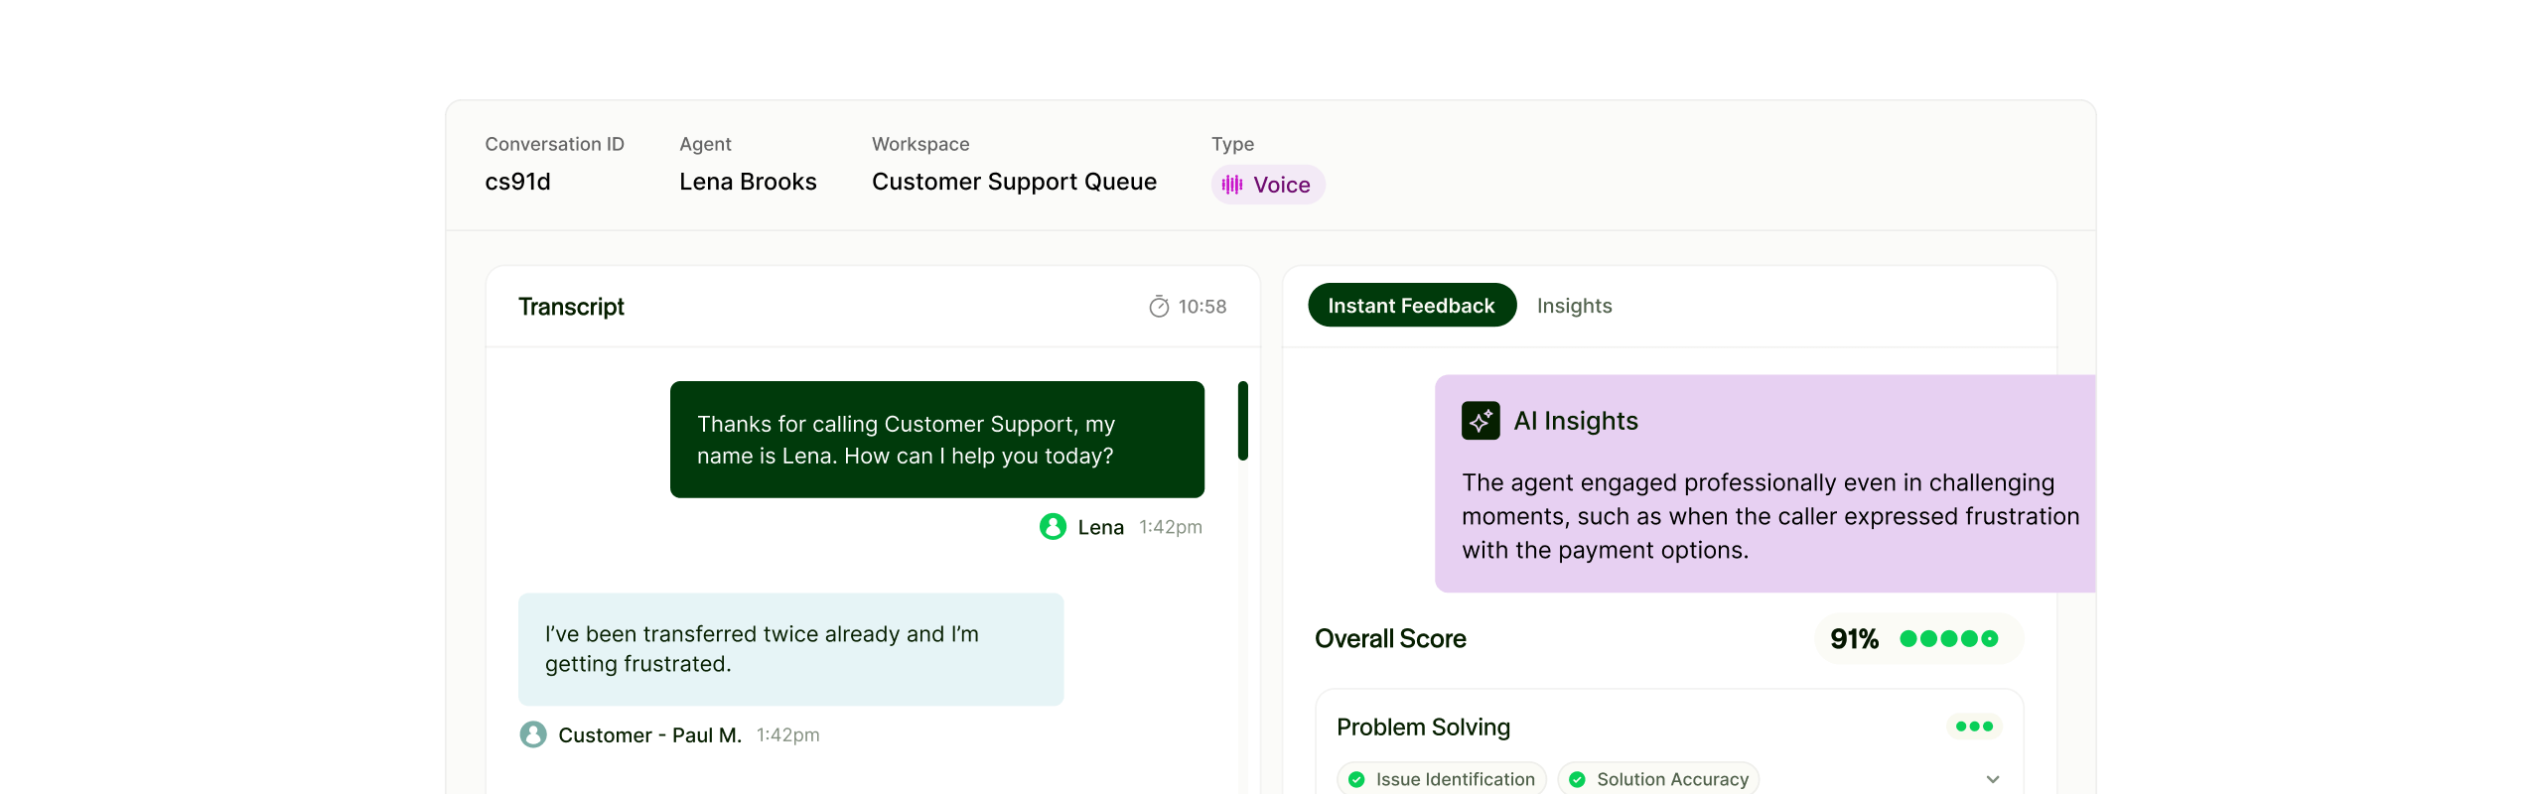Click the Voice waveform icon
This screenshot has width=2542, height=794.
[x=1231, y=185]
